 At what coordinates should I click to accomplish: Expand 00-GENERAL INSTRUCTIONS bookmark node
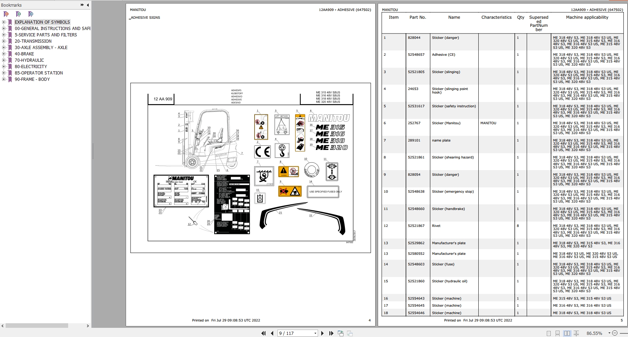coord(4,29)
